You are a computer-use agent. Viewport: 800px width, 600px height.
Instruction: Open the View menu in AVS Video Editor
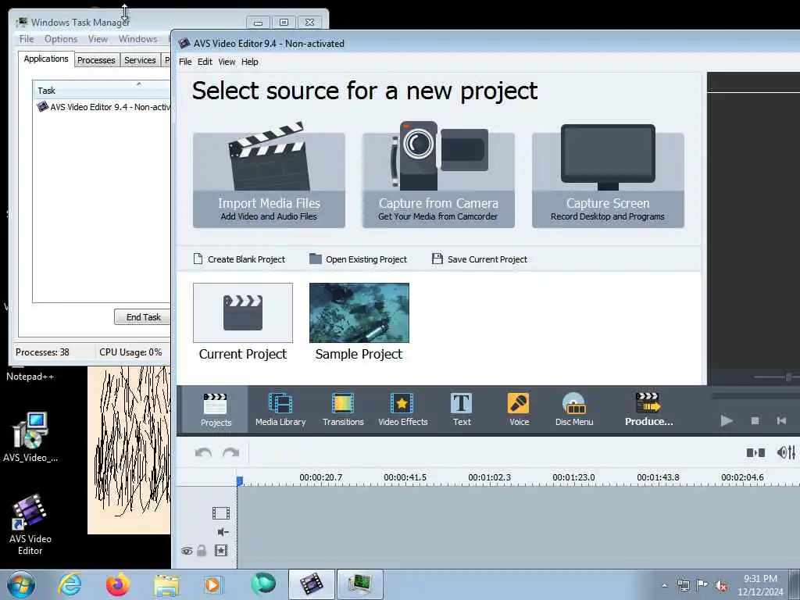(x=227, y=62)
